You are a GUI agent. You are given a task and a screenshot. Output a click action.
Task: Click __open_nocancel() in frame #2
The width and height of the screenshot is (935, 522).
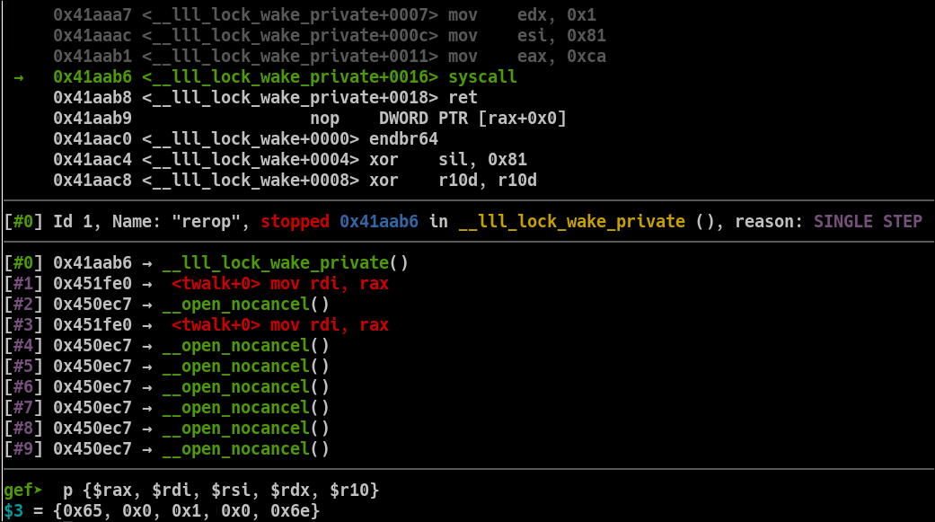245,305
